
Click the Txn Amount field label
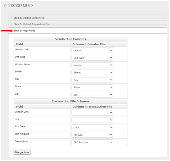tap(22, 134)
